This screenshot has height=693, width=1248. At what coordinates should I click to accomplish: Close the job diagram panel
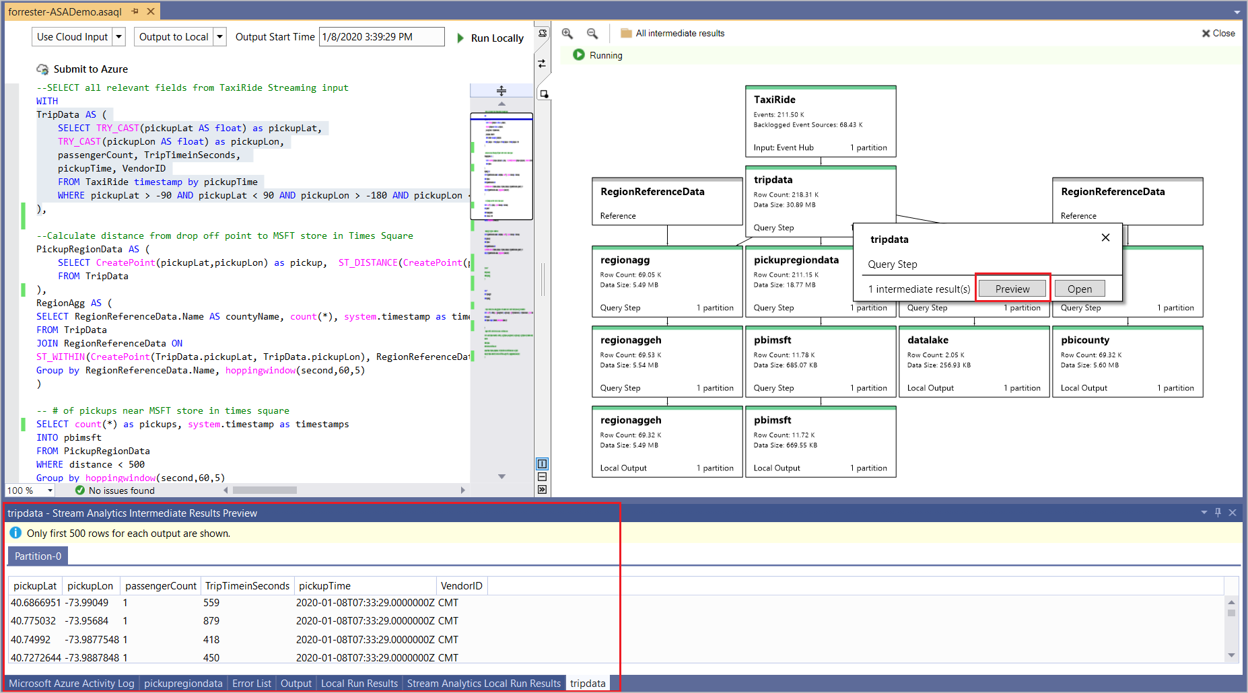tap(1218, 33)
